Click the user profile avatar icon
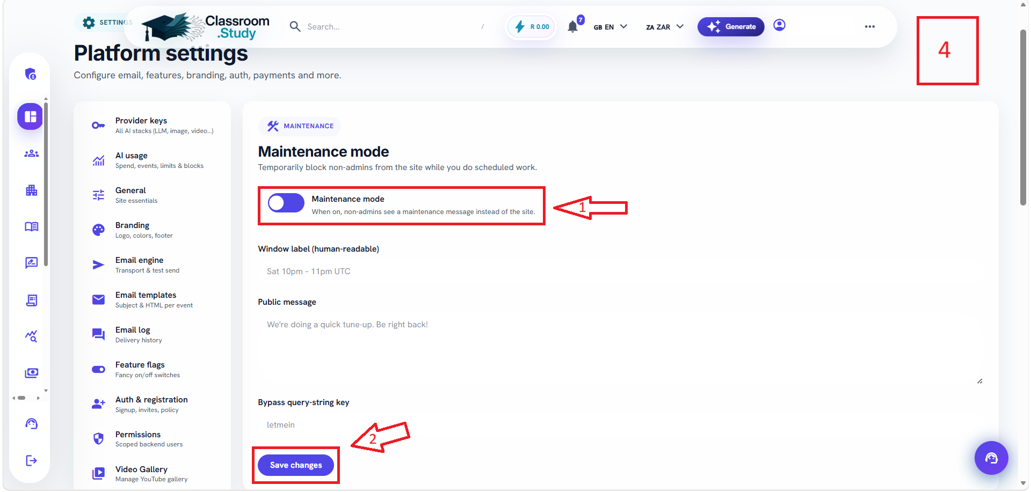 coord(779,25)
